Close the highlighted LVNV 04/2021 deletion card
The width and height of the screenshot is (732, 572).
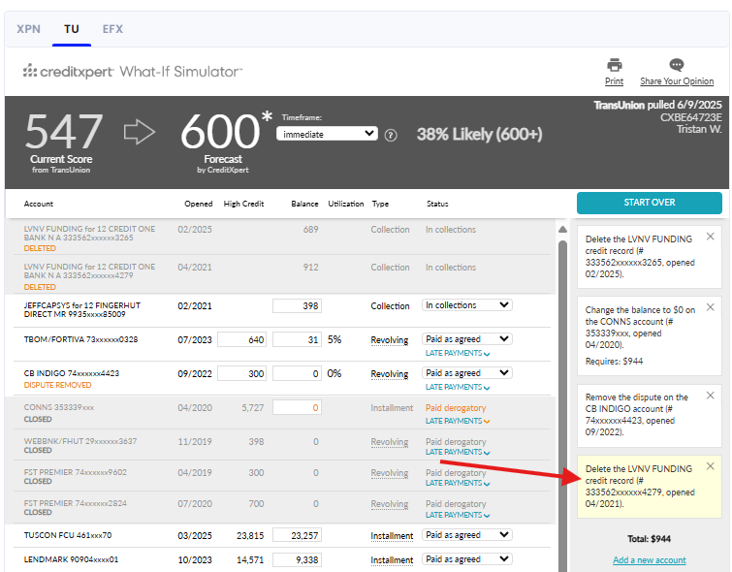click(x=710, y=466)
